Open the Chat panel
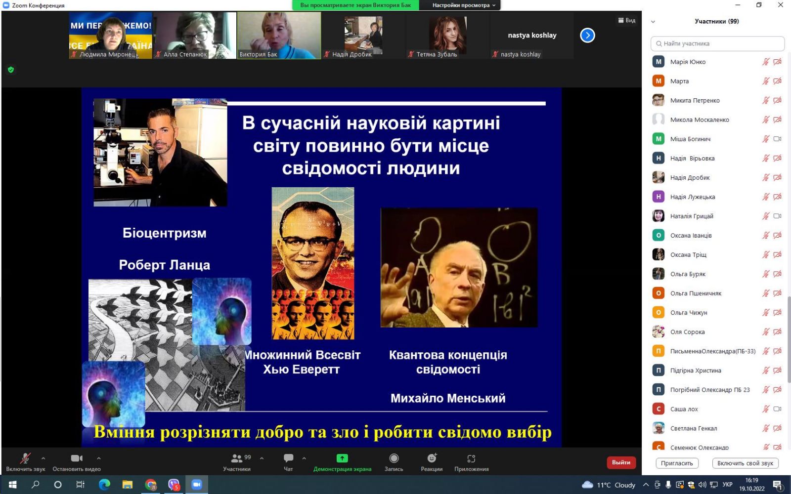This screenshot has width=791, height=494. (288, 458)
